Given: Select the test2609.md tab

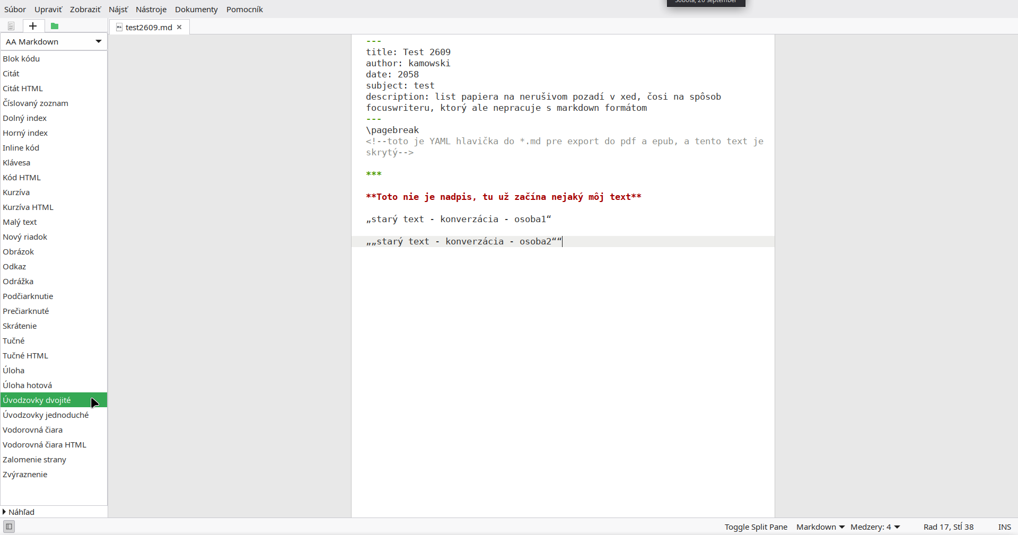Looking at the screenshot, I should 149,27.
